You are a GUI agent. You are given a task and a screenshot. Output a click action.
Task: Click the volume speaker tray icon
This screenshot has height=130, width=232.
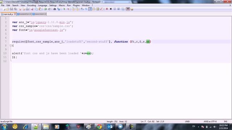tap(215, 127)
